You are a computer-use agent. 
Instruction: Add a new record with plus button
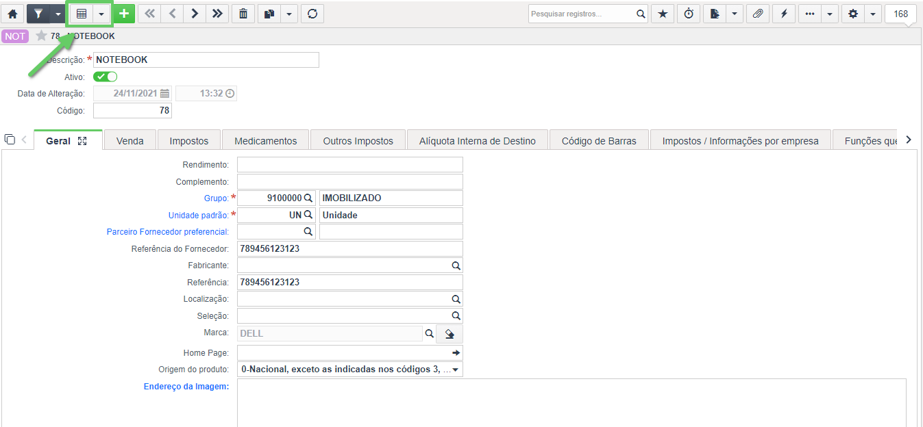click(x=124, y=14)
